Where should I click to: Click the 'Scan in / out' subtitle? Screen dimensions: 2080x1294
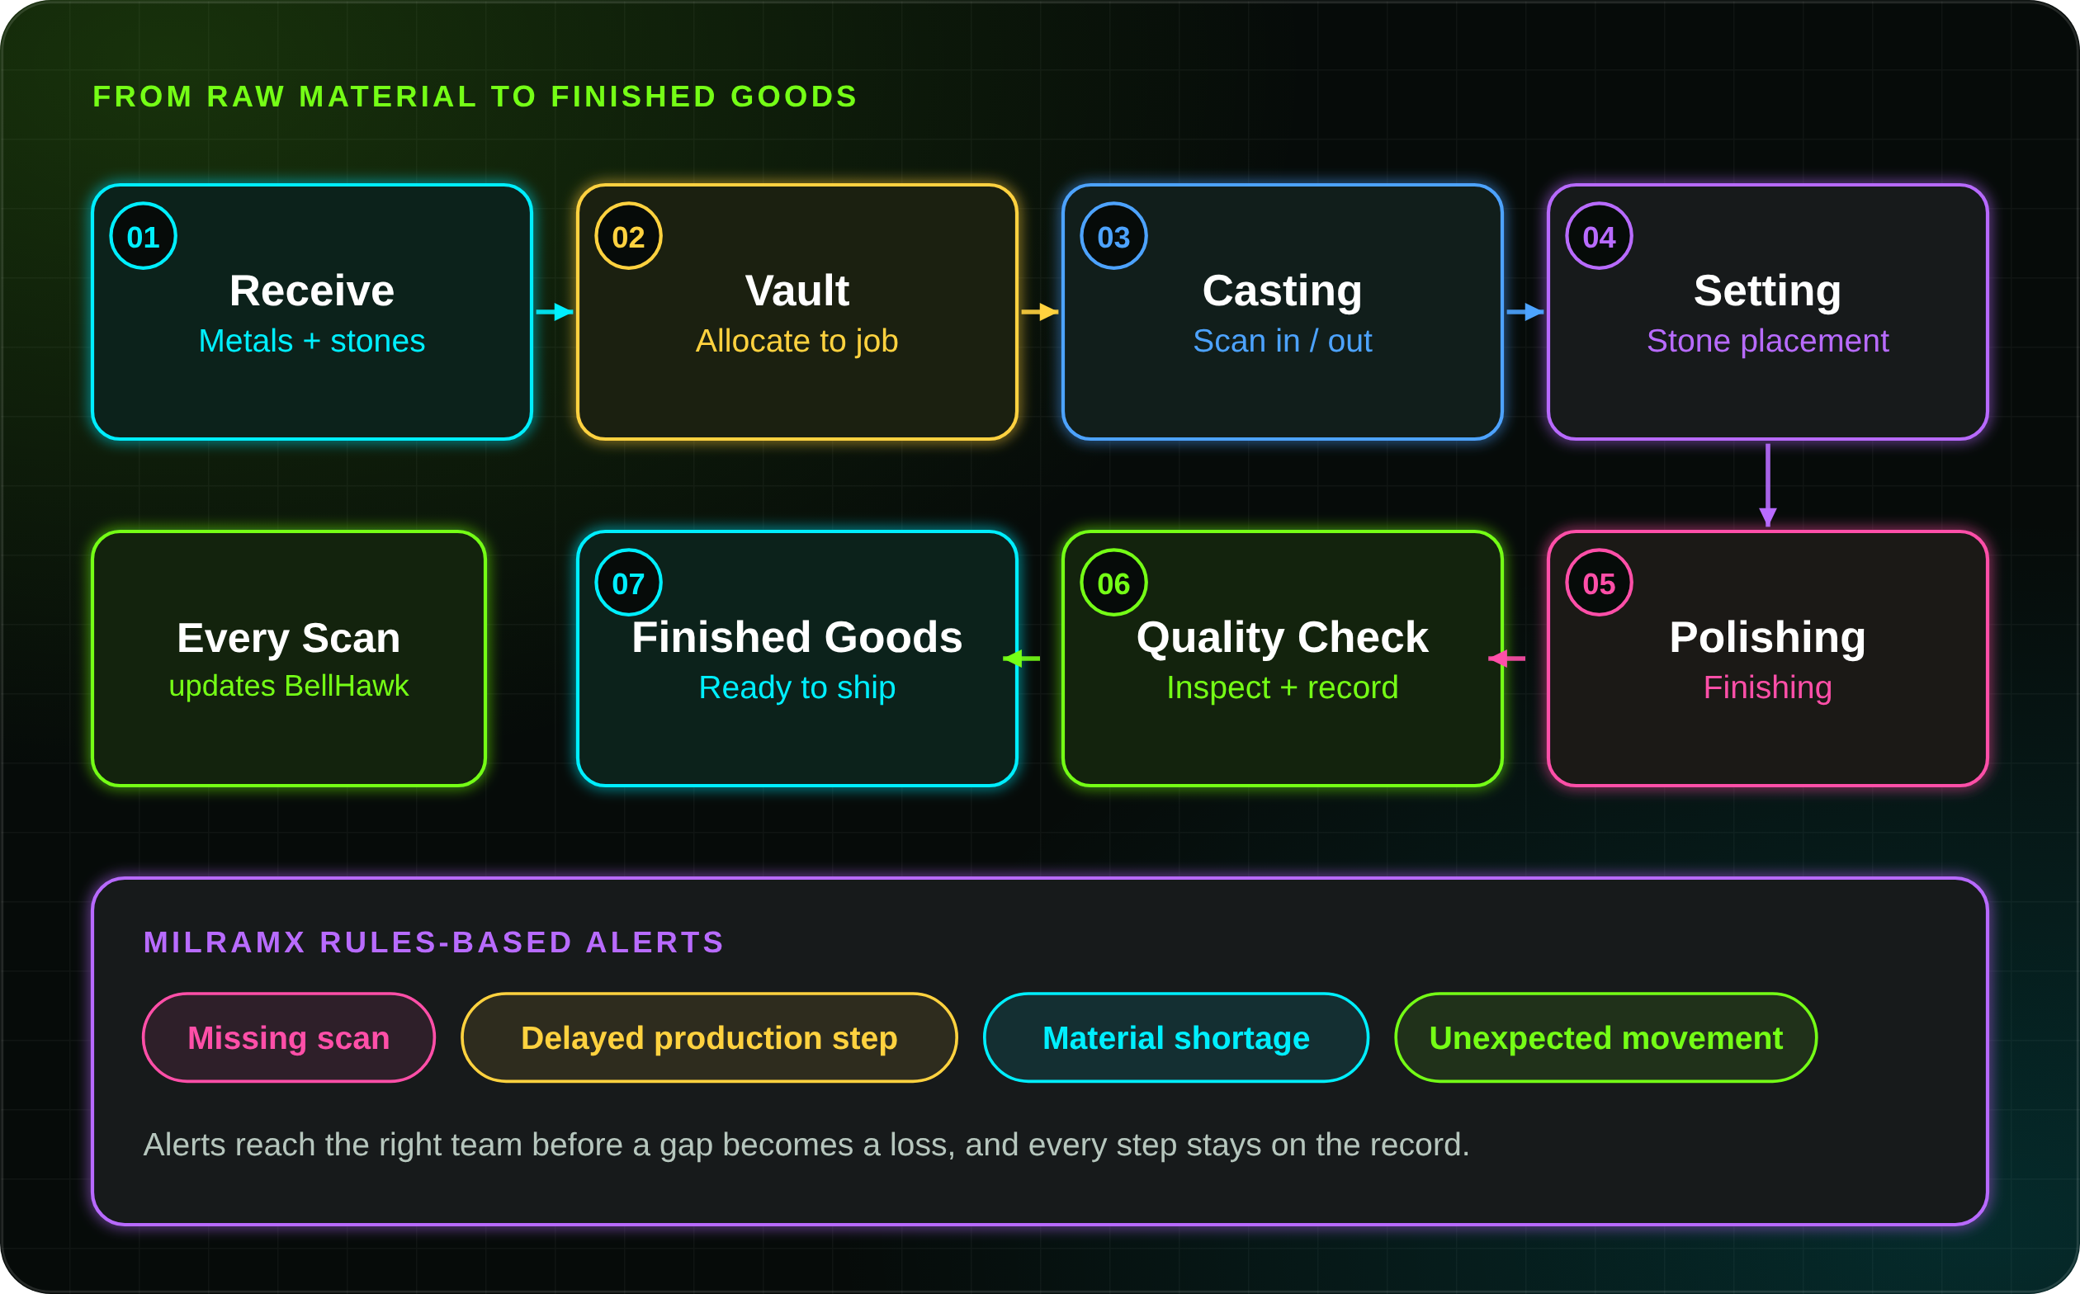tap(1282, 342)
